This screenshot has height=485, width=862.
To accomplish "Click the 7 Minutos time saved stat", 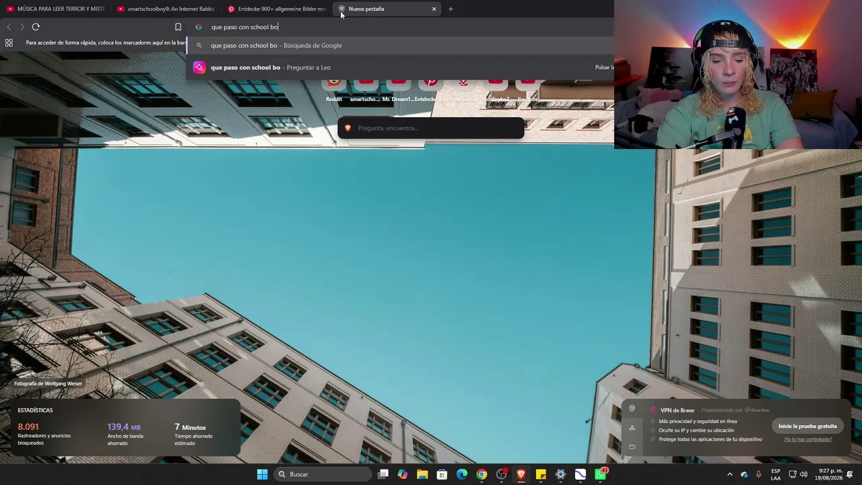I will (193, 434).
